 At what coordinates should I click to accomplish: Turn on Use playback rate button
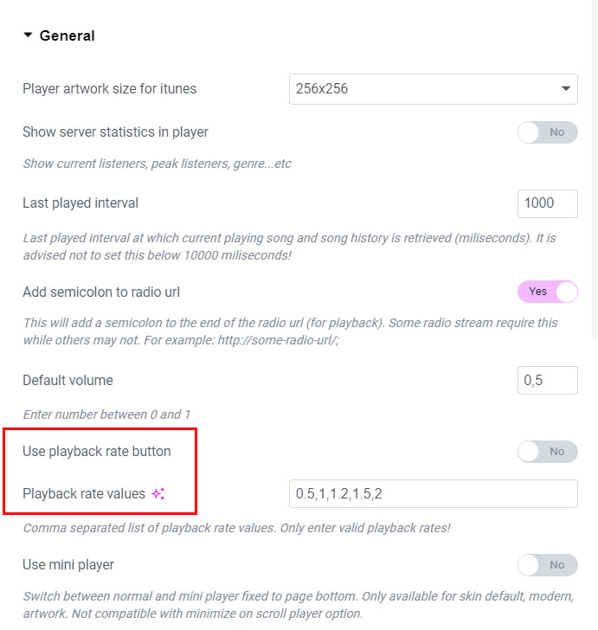[x=547, y=451]
